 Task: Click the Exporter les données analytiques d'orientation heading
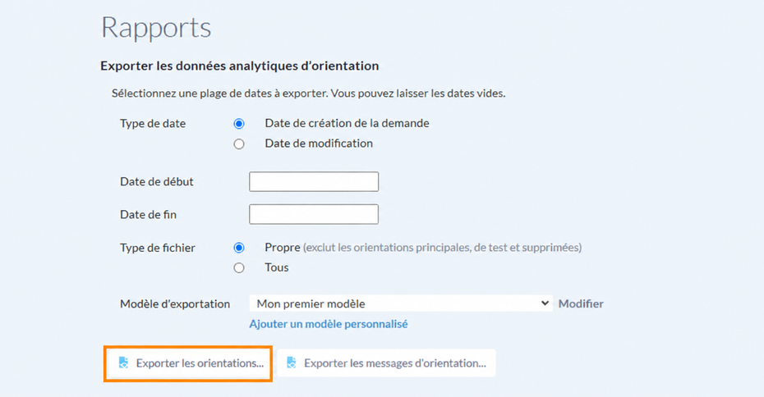(x=240, y=66)
